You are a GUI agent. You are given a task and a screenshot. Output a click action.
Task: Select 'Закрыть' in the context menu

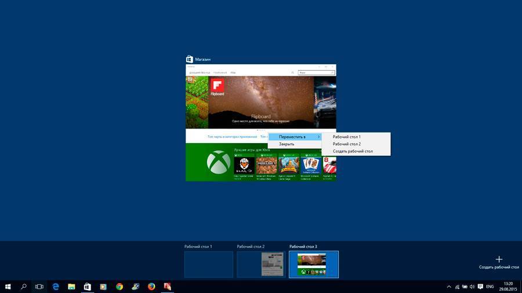coord(287,144)
